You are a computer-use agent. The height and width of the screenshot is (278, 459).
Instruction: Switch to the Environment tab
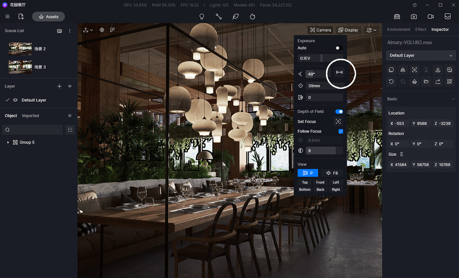tap(398, 29)
